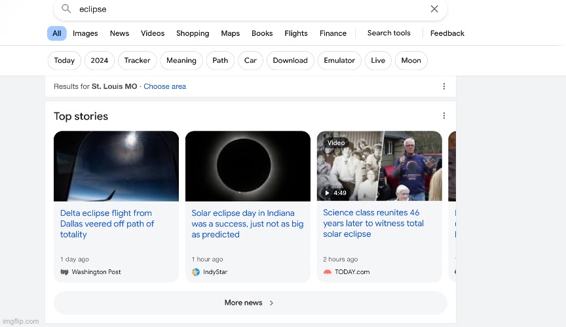566x327 pixels.
Task: Select the Path filter chip
Action: [x=220, y=61]
